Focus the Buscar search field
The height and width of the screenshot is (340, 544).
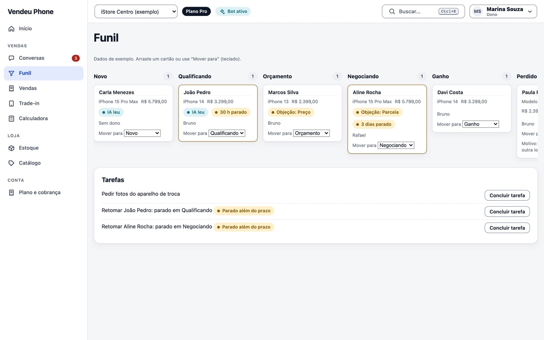coord(423,12)
